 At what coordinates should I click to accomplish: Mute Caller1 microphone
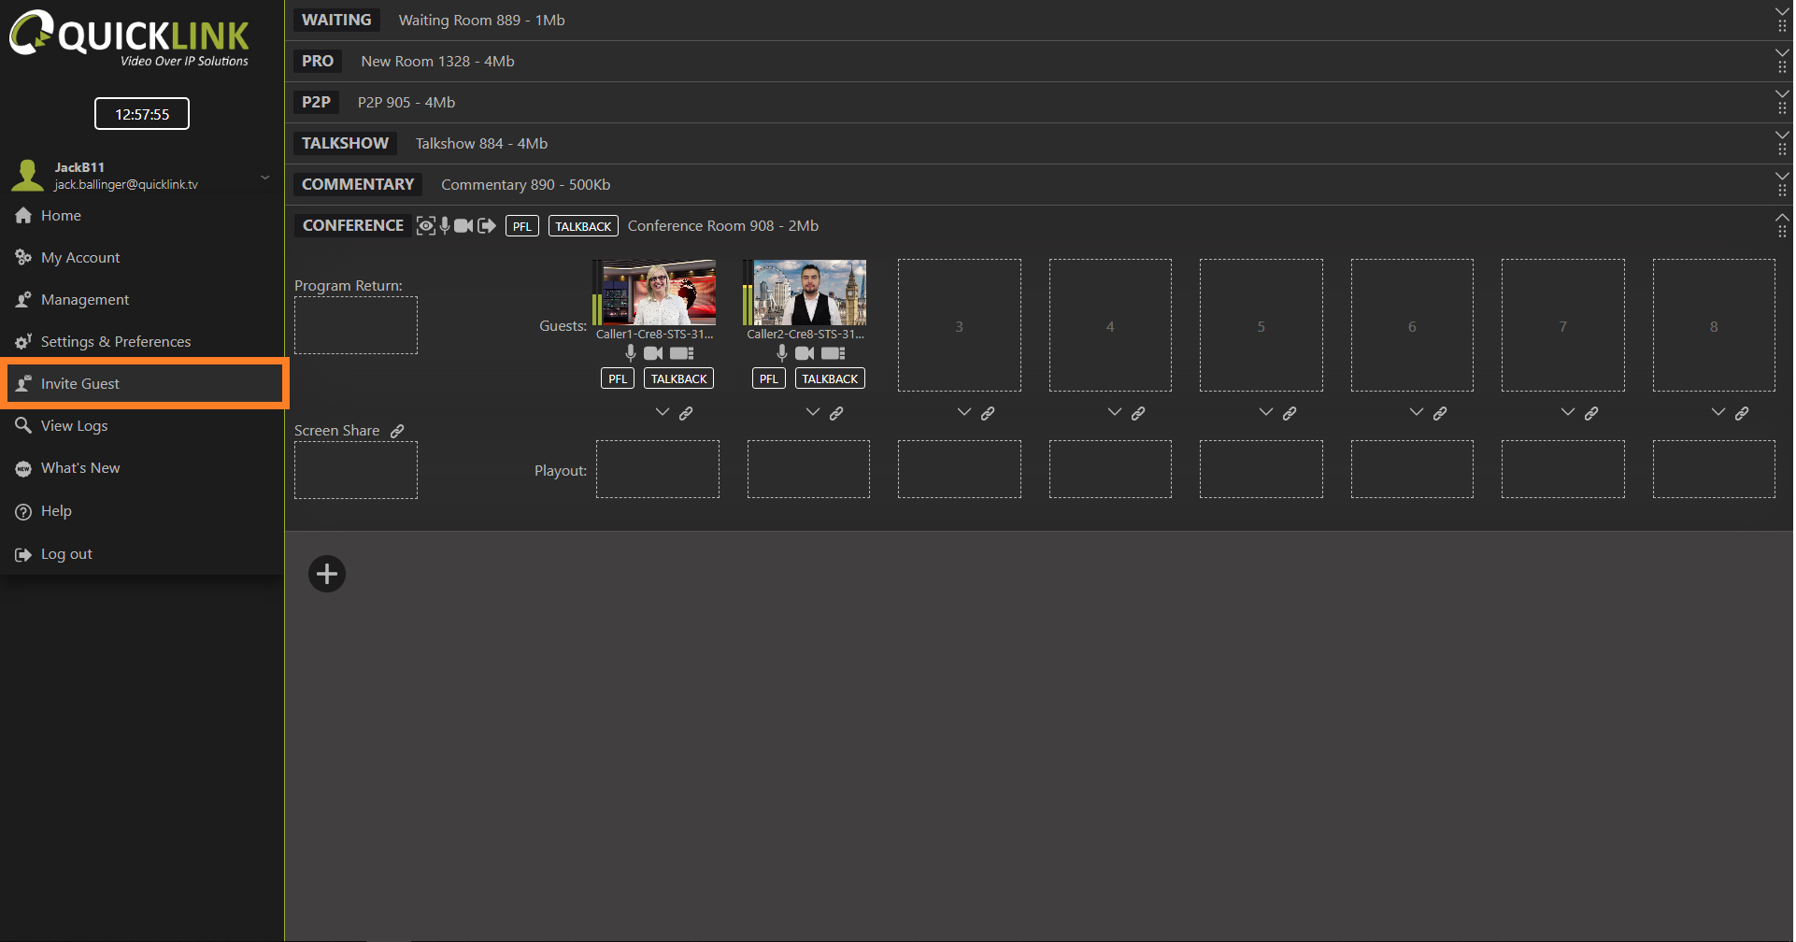click(631, 352)
